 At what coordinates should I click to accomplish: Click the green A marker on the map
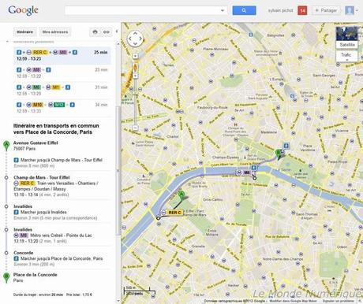point(181,195)
